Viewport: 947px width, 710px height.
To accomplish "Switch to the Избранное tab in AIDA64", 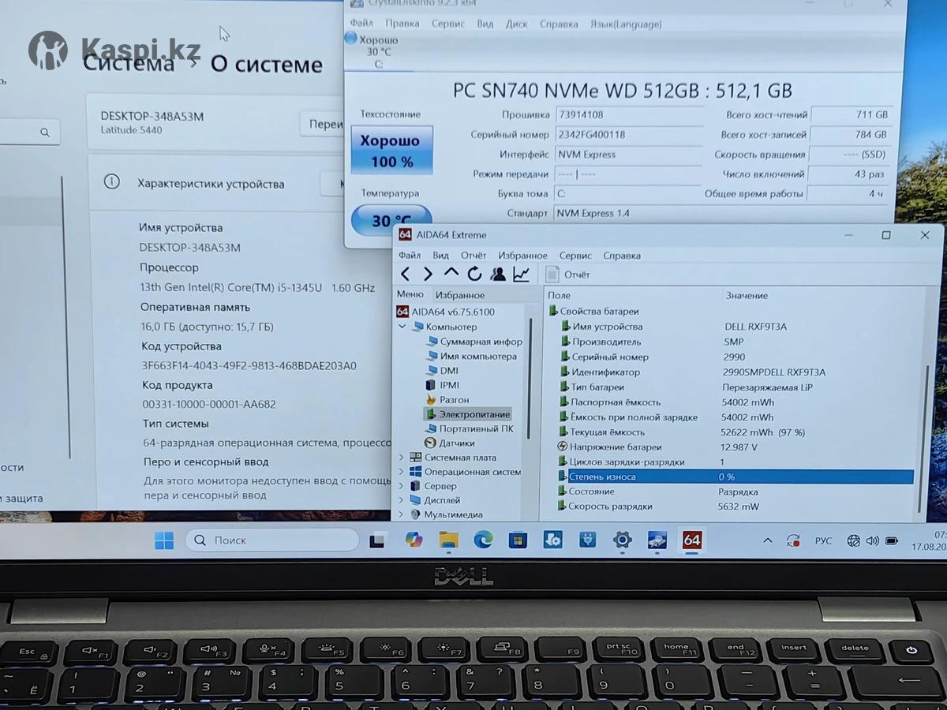I will (x=460, y=295).
